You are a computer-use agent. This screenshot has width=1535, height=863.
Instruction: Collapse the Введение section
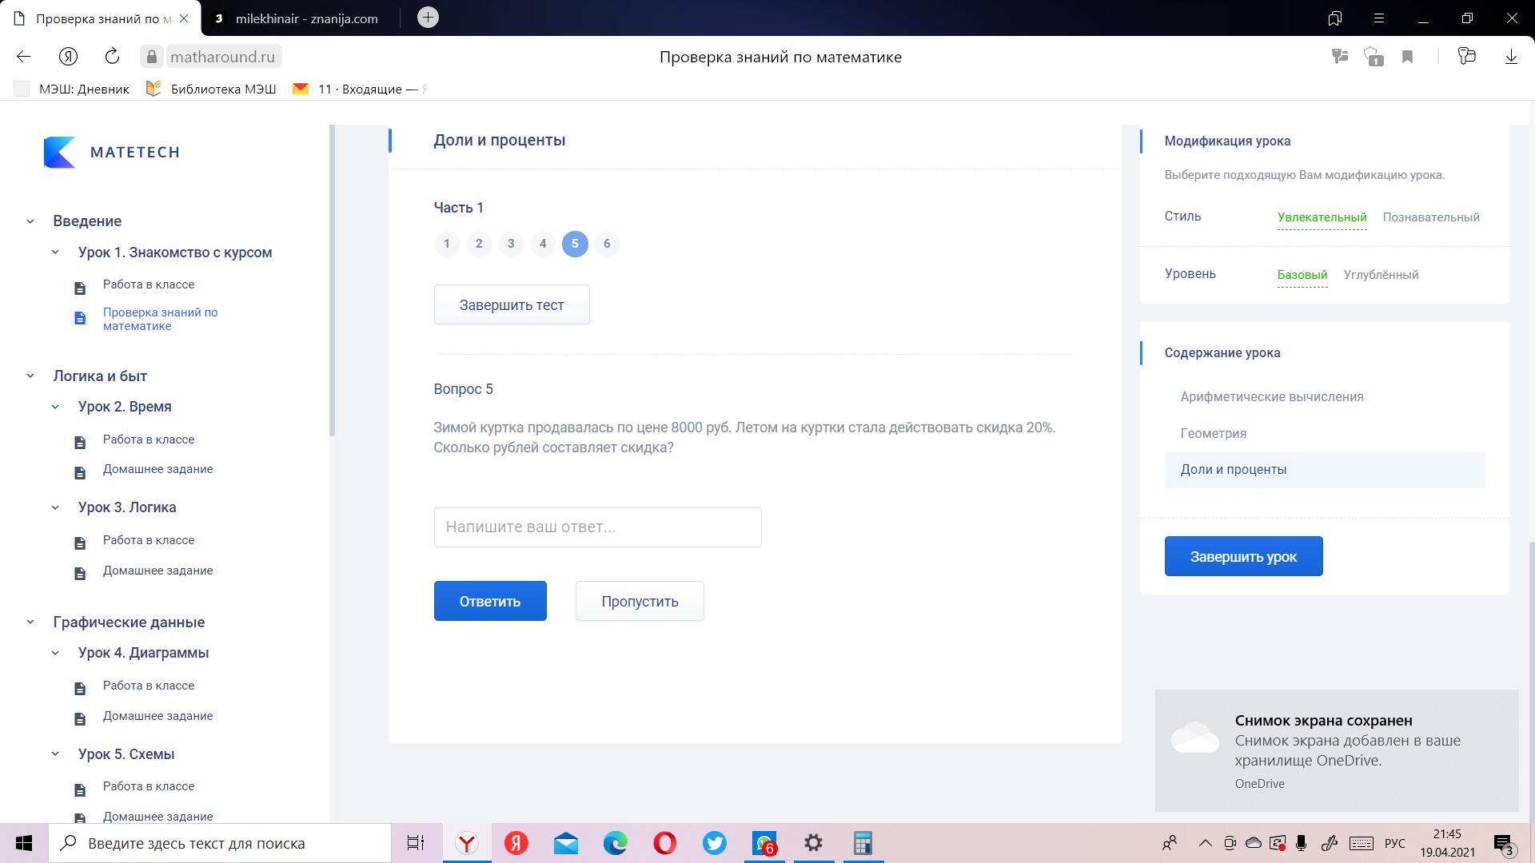click(30, 221)
